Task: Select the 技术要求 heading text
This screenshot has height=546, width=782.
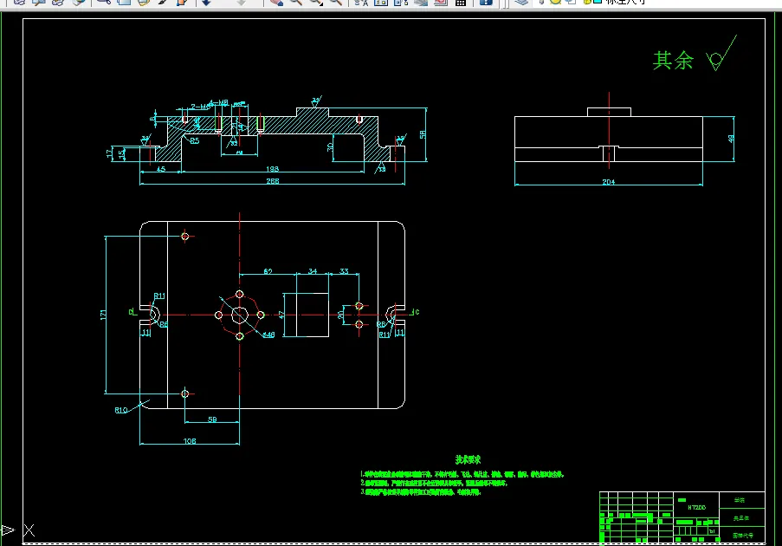Action: click(468, 459)
